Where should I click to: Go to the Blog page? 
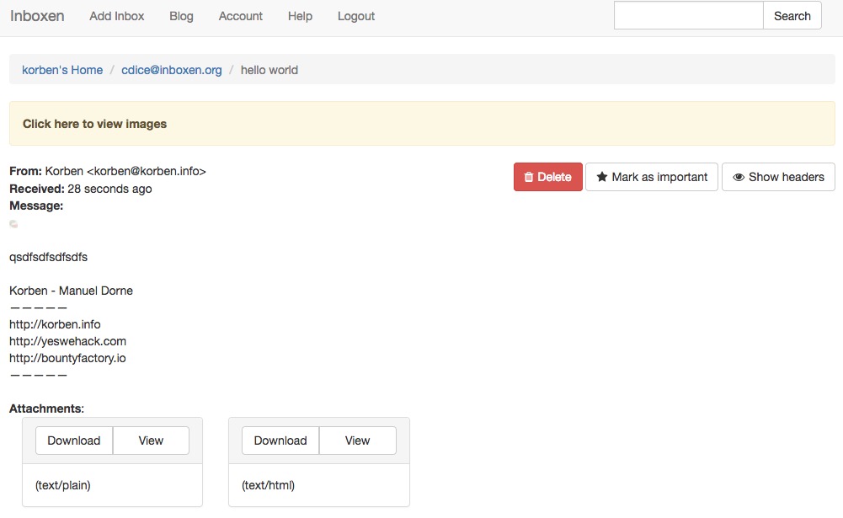tap(181, 16)
